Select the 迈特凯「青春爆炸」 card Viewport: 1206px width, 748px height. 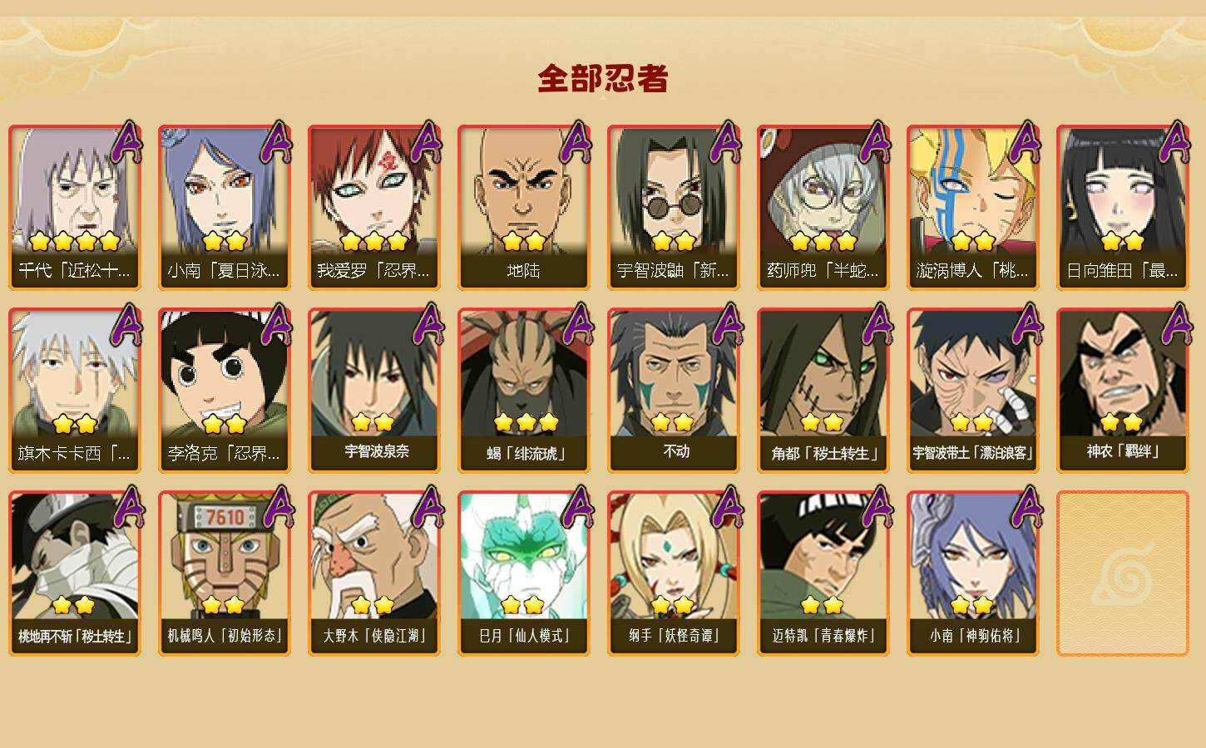(823, 573)
